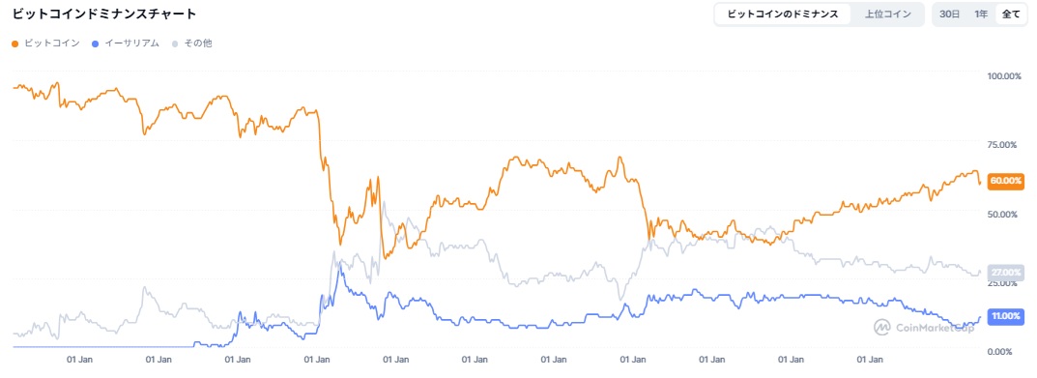
Task: Set time range to 30日
Action: click(x=949, y=14)
